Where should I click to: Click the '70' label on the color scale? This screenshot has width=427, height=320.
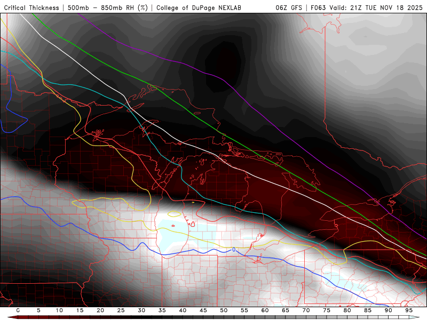coord(306,310)
